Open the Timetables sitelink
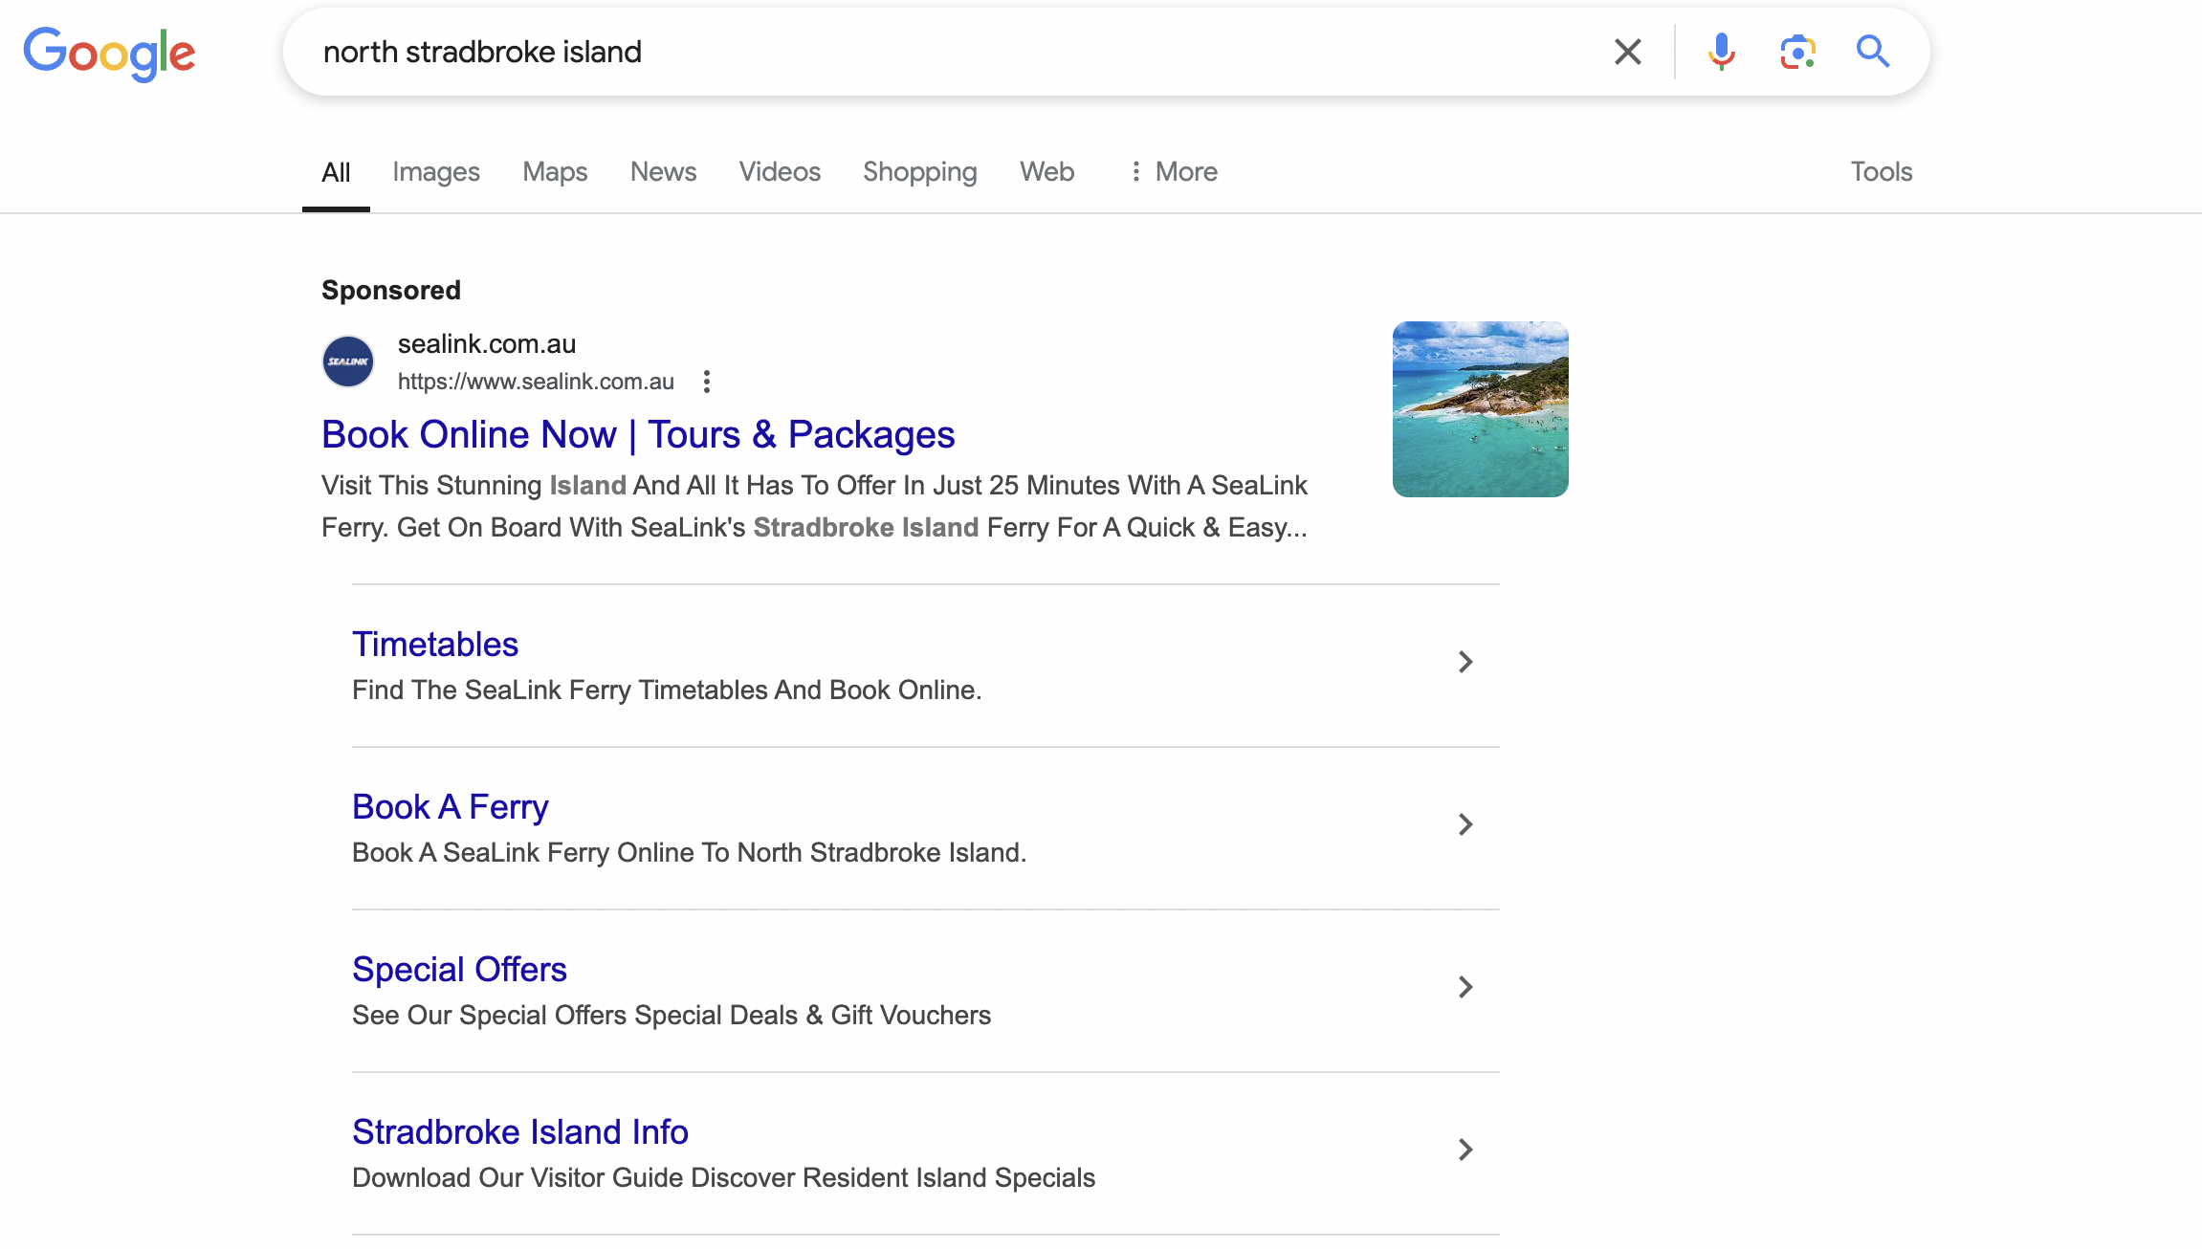The height and width of the screenshot is (1249, 2202). 435,645
